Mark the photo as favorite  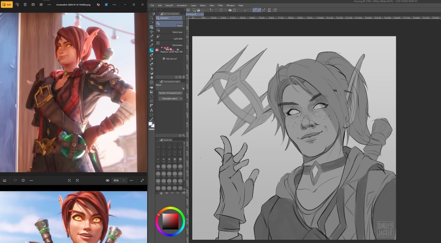[x=15, y=180]
